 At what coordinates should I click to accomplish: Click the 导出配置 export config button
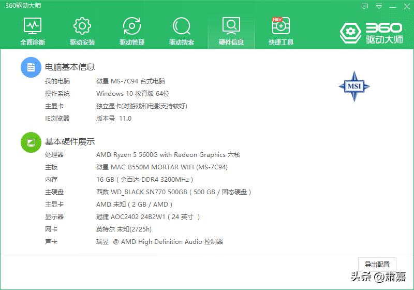coord(377,264)
